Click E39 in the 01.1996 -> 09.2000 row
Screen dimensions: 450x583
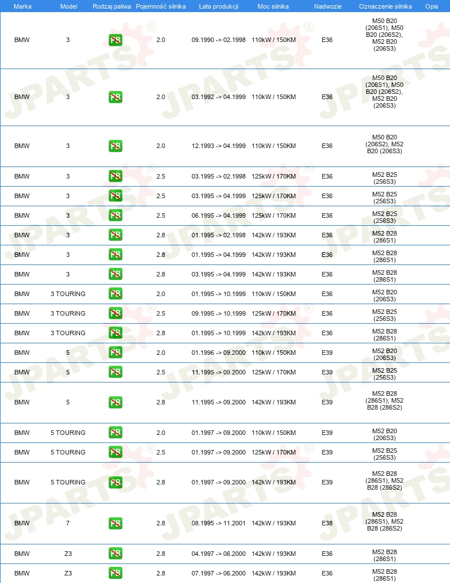327,353
